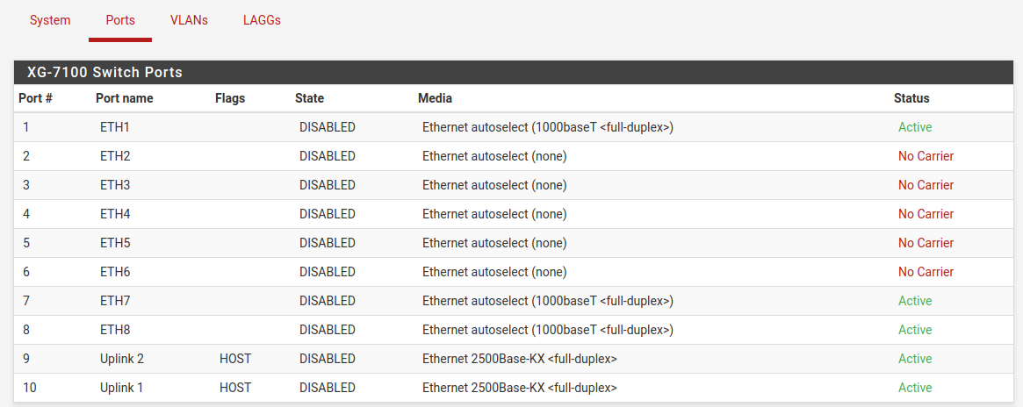Viewport: 1023px width, 407px height.
Task: Click the ETH2 port name
Action: click(x=115, y=156)
